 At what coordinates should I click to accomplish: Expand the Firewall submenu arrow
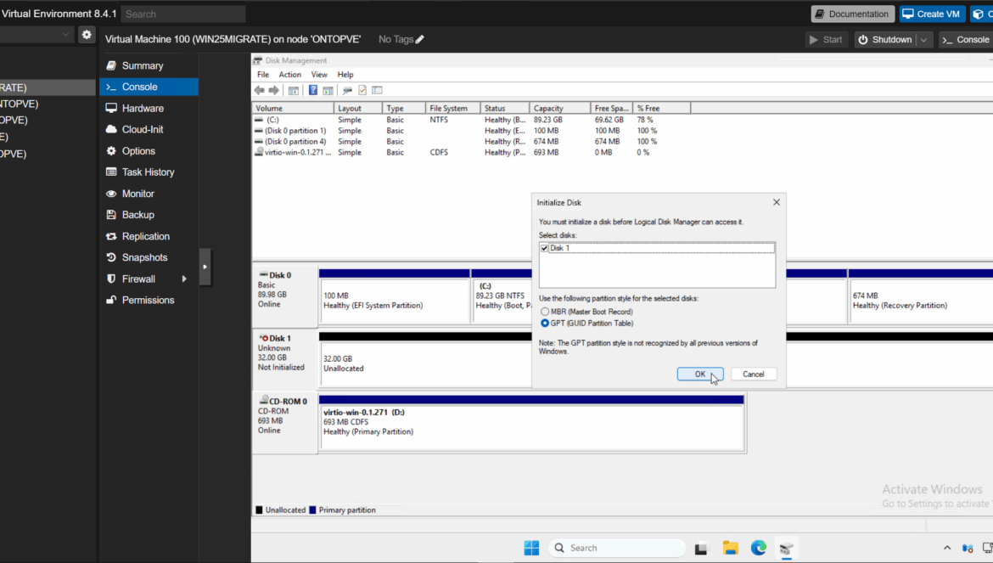click(184, 279)
